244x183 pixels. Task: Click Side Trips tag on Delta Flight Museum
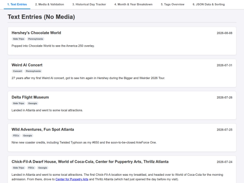coord(19,103)
